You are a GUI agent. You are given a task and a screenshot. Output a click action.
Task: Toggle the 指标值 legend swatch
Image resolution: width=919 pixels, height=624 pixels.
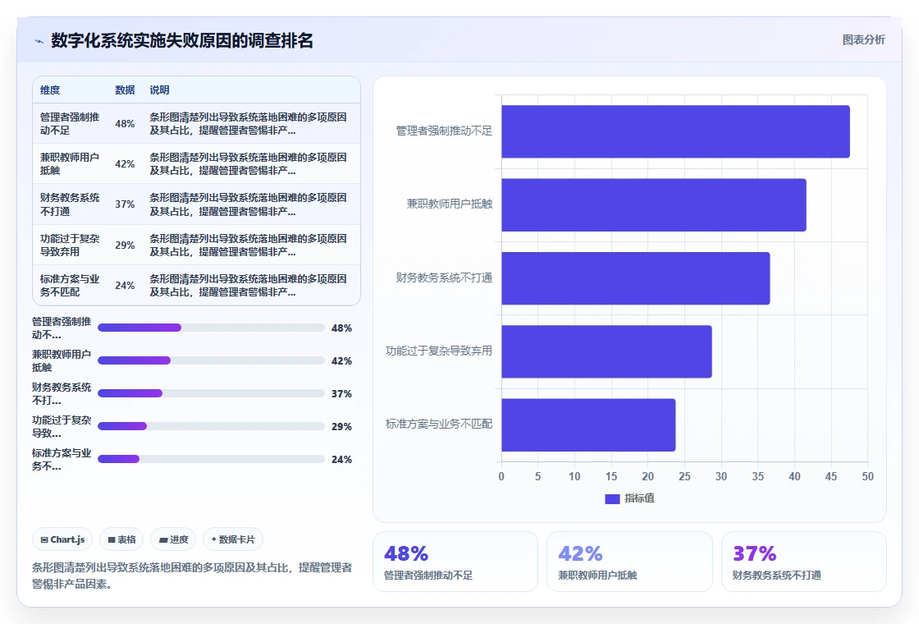(612, 498)
